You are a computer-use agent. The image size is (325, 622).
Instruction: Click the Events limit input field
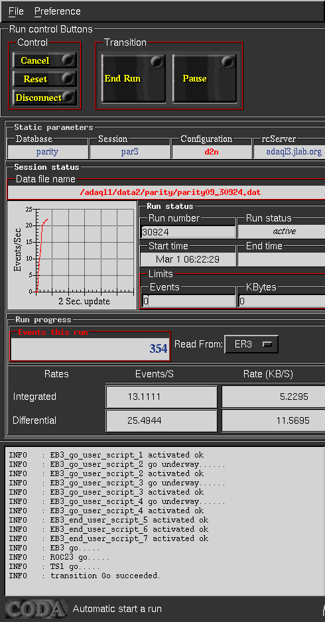[x=188, y=301]
